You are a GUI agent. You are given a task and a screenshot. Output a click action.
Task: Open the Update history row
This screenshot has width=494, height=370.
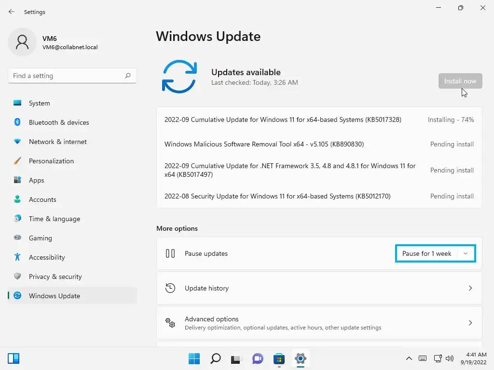click(x=319, y=288)
